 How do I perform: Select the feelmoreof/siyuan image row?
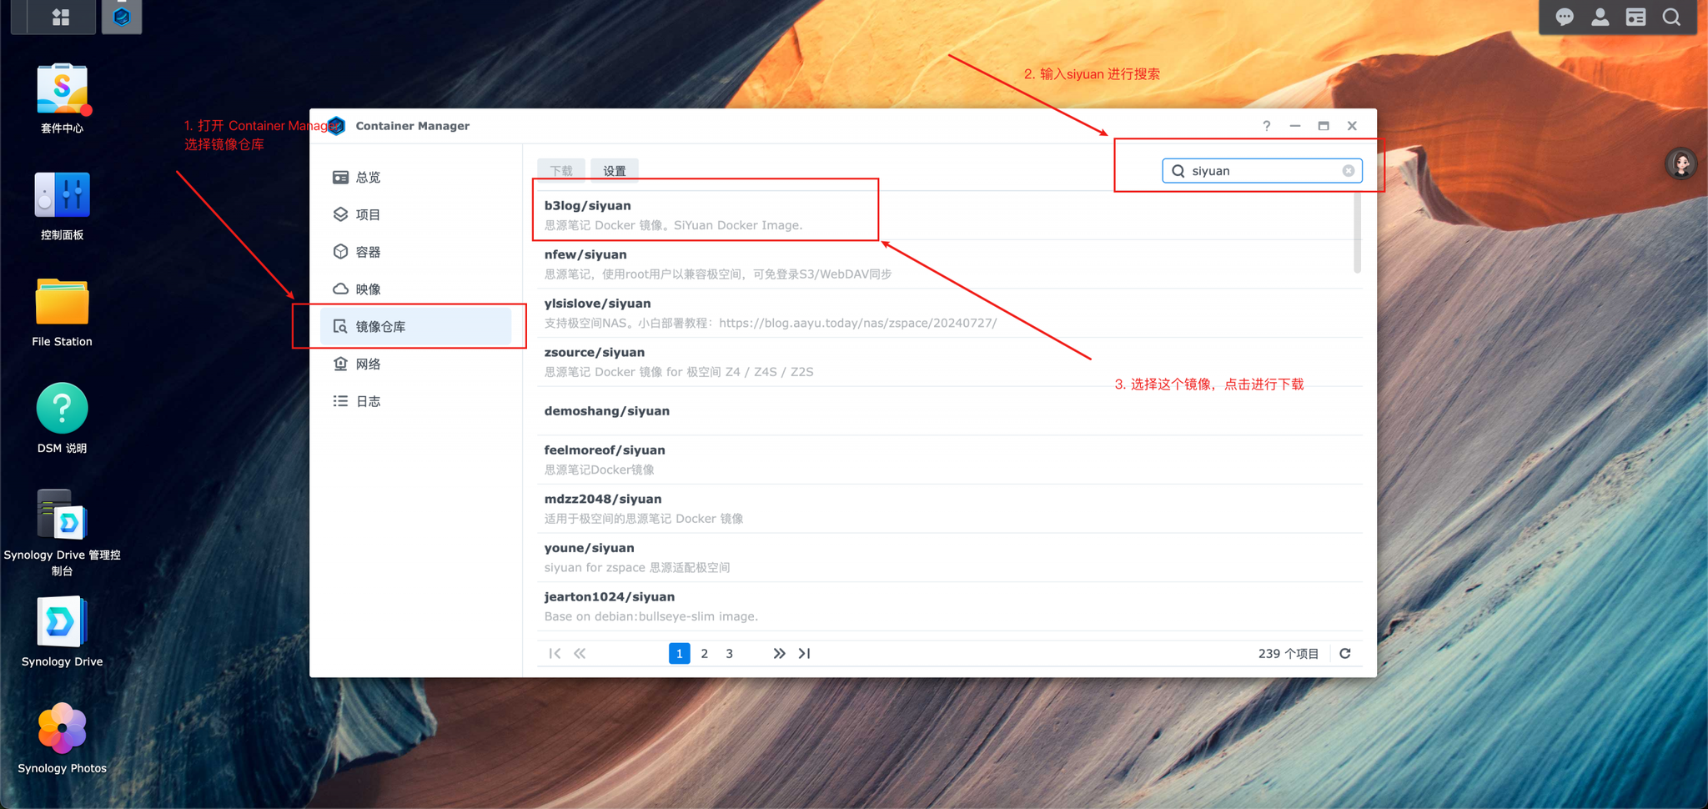pyautogui.click(x=949, y=460)
